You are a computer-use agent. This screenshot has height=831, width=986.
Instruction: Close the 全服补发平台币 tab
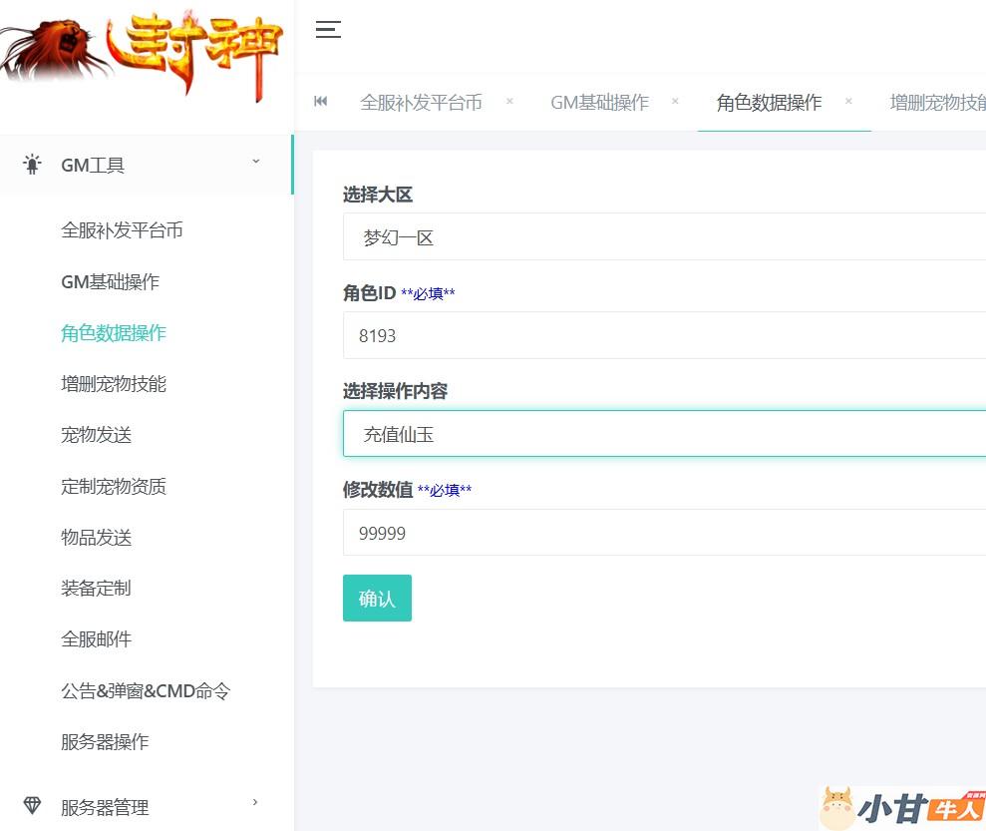coord(509,102)
